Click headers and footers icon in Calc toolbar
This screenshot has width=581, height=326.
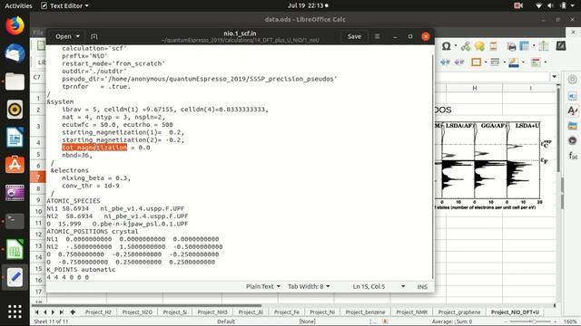pos(493,46)
